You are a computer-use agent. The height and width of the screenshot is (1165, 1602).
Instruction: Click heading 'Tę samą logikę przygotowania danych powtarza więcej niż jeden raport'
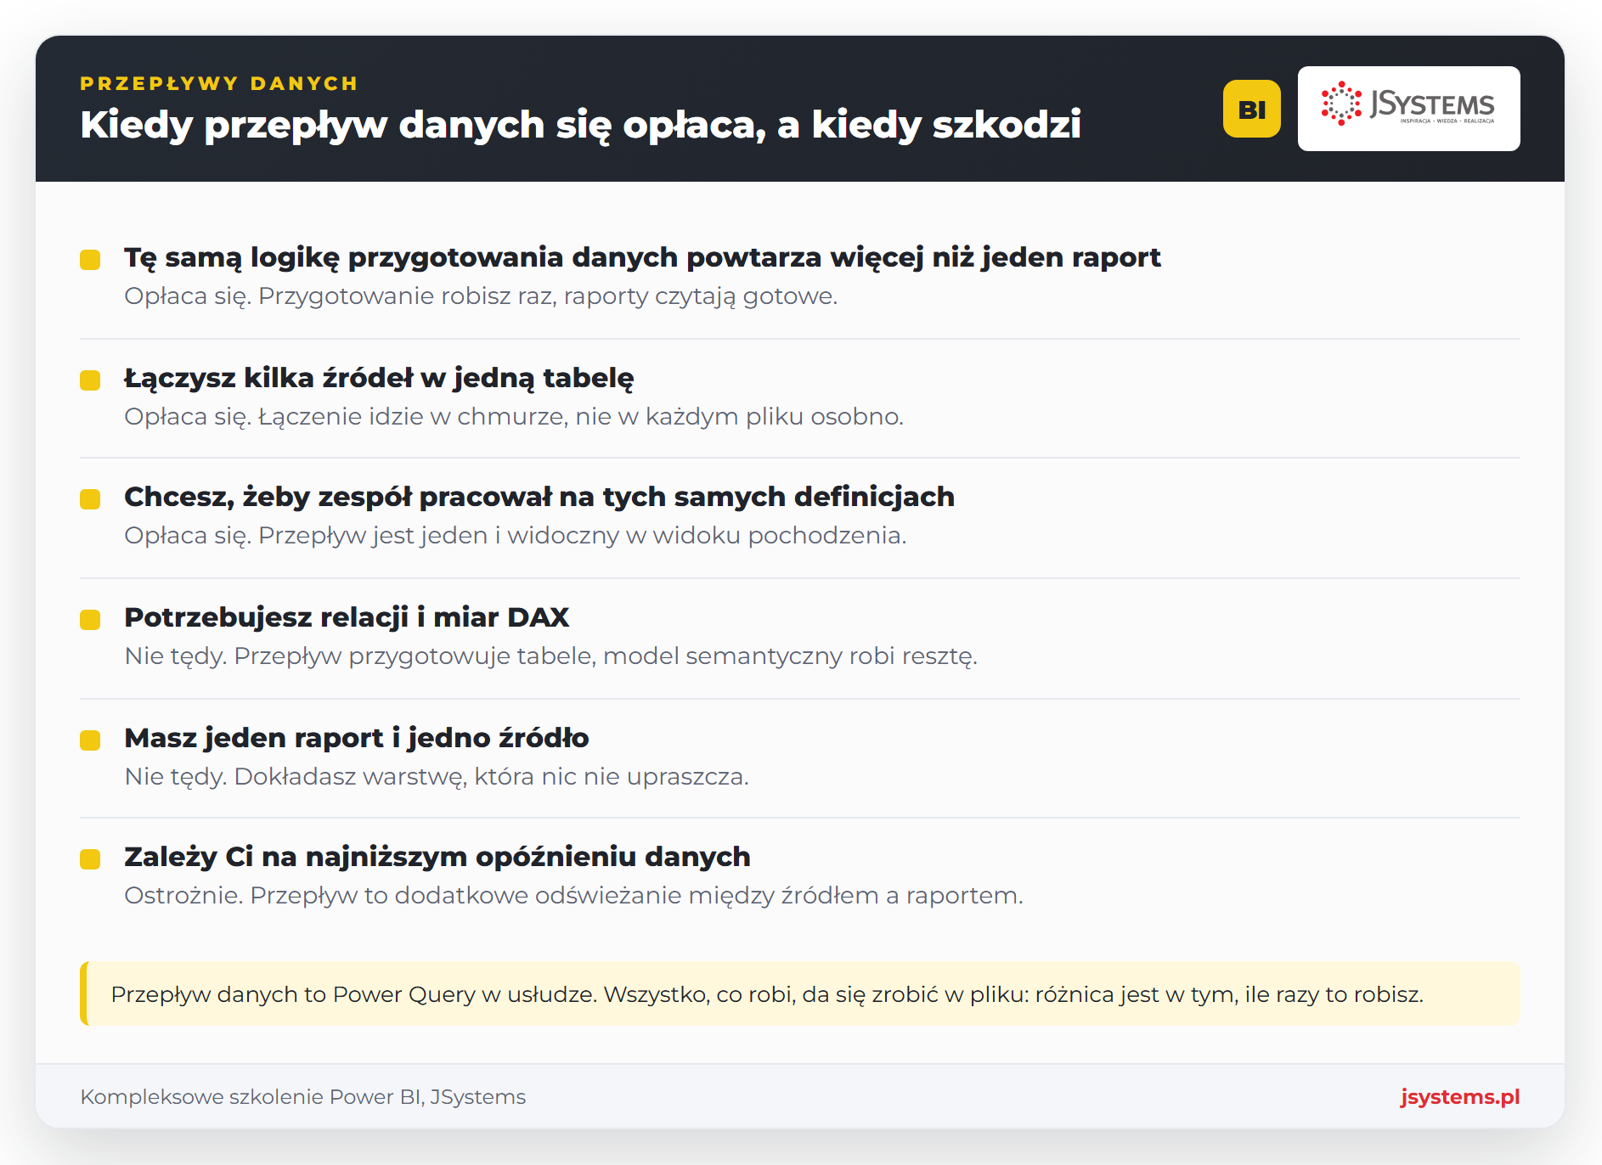[642, 257]
